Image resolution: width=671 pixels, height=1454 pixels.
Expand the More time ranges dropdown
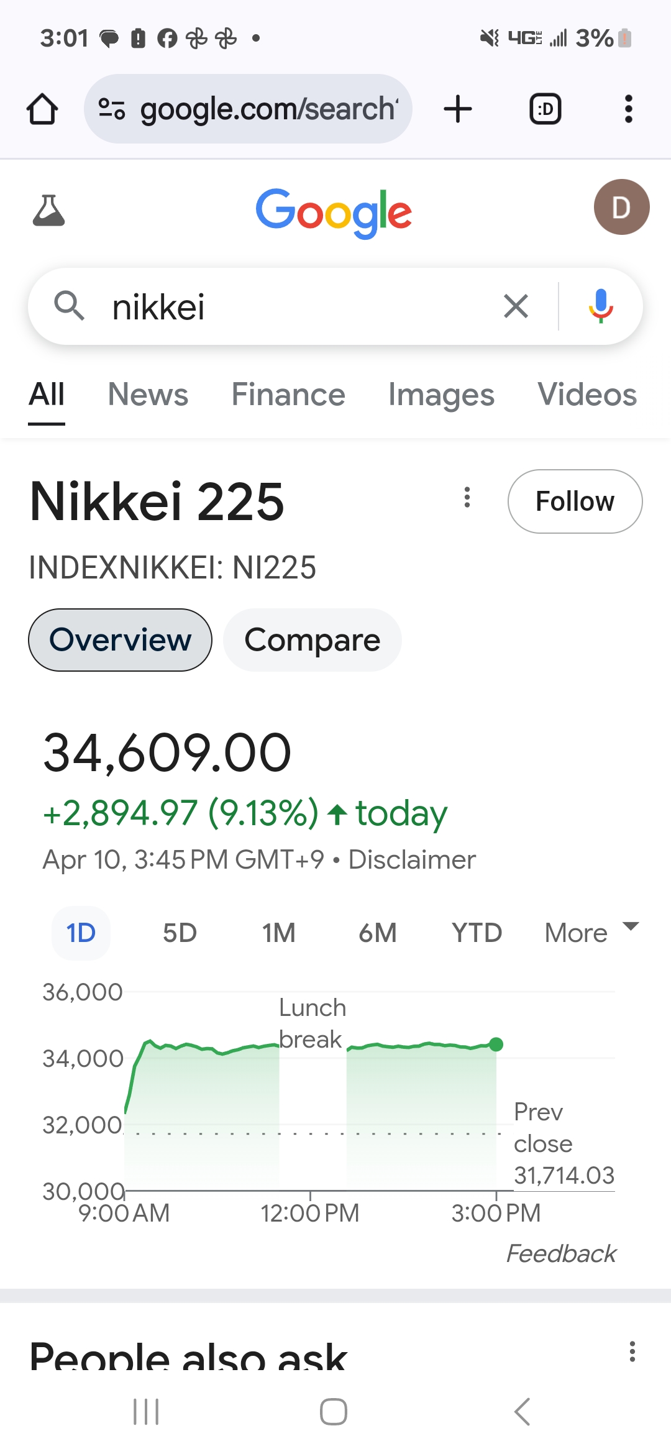tap(591, 933)
